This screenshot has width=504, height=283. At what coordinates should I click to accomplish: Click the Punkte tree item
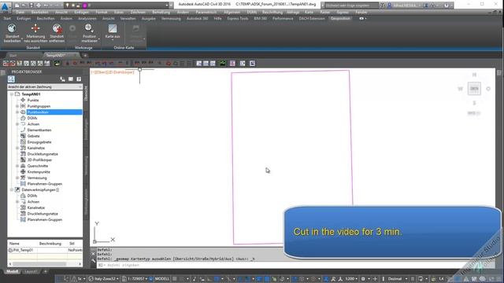[33, 100]
